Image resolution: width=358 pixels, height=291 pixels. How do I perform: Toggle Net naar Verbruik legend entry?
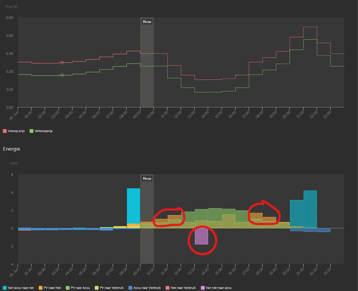181,288
